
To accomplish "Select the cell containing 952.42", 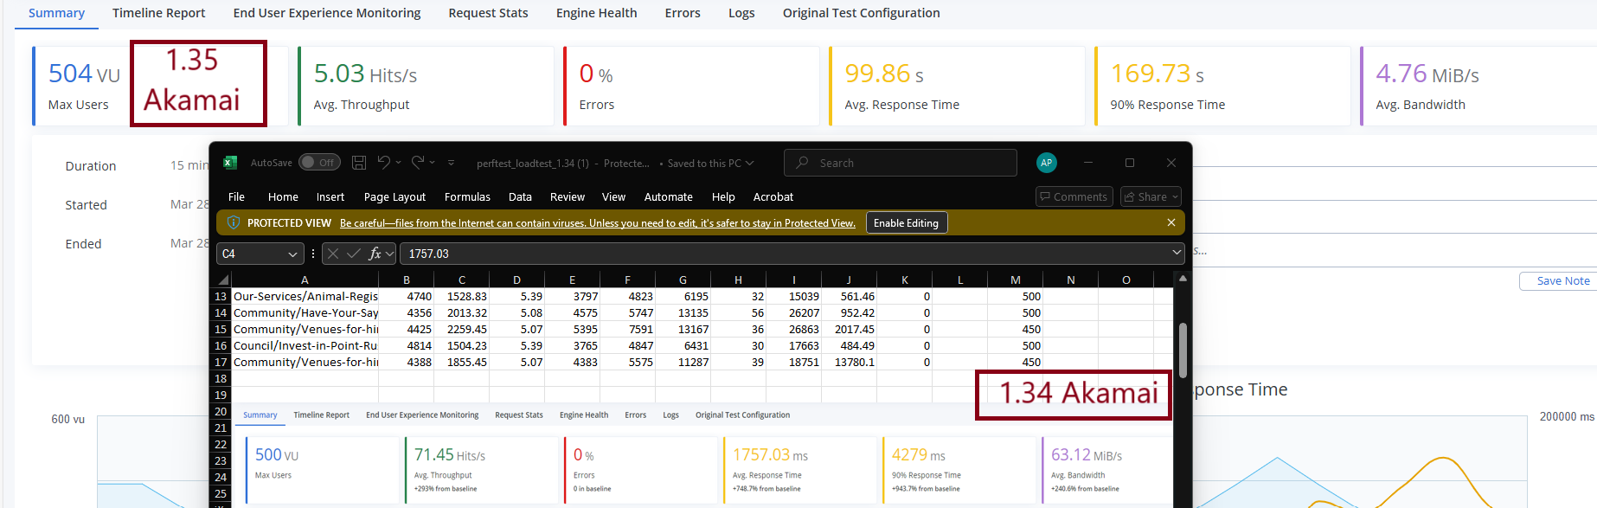I will coord(850,312).
